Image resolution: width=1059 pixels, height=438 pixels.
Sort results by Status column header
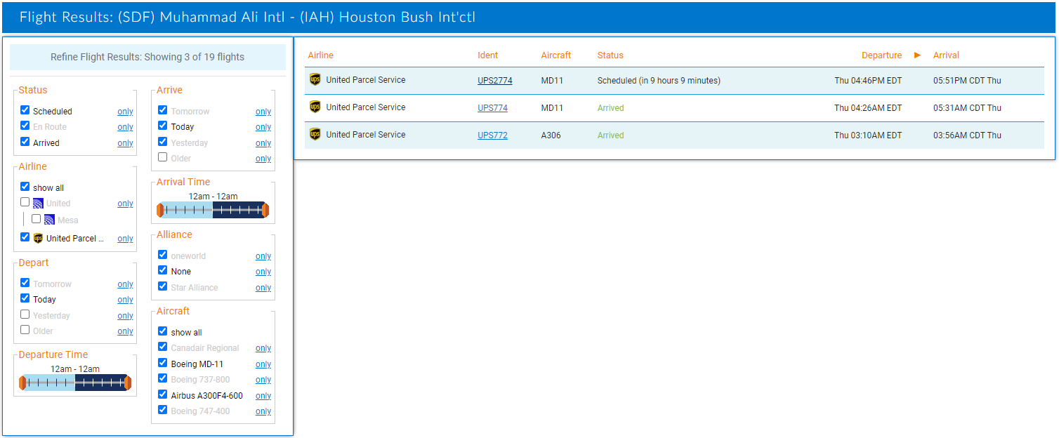(x=610, y=55)
